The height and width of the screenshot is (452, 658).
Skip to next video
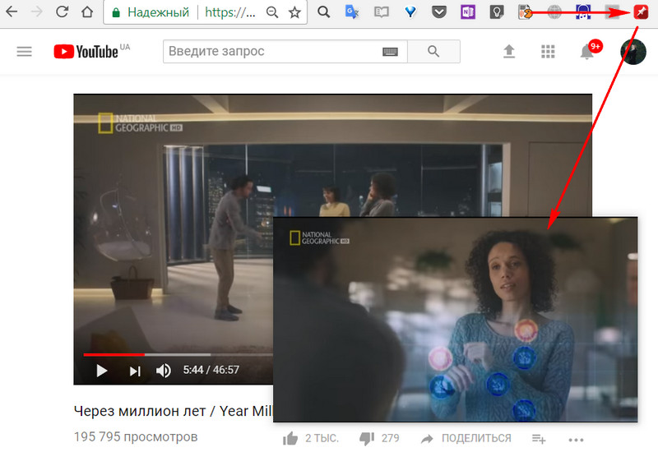135,371
